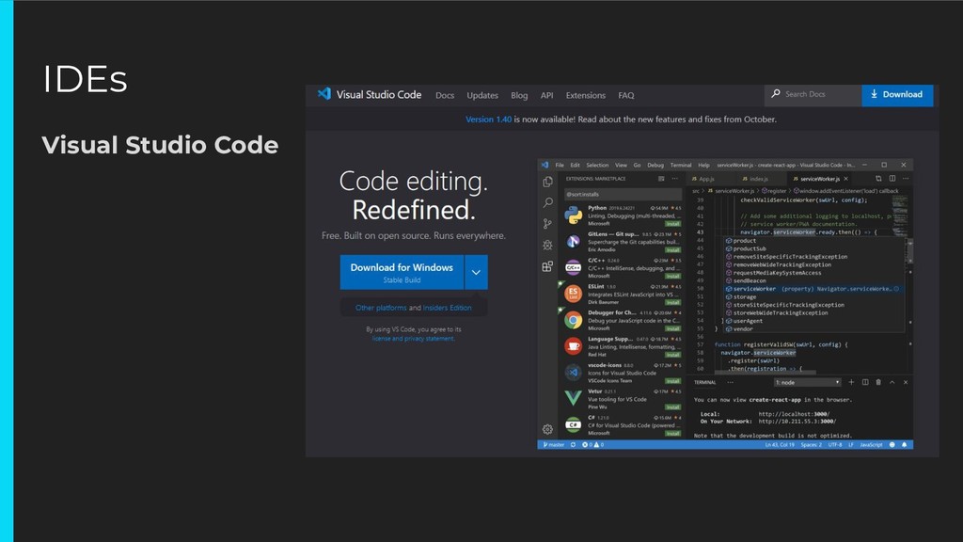
Task: Open the Help menu in the editor
Action: click(x=703, y=165)
